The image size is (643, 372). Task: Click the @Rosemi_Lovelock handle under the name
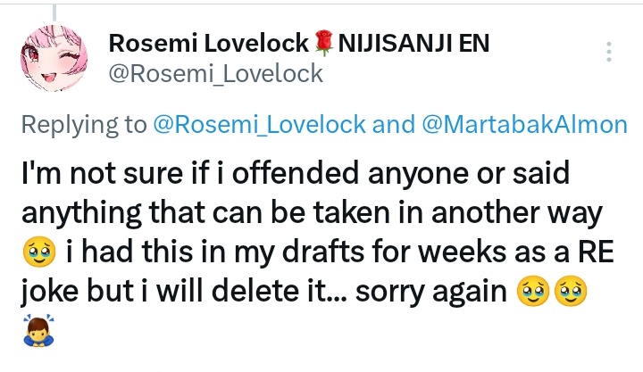(x=214, y=74)
